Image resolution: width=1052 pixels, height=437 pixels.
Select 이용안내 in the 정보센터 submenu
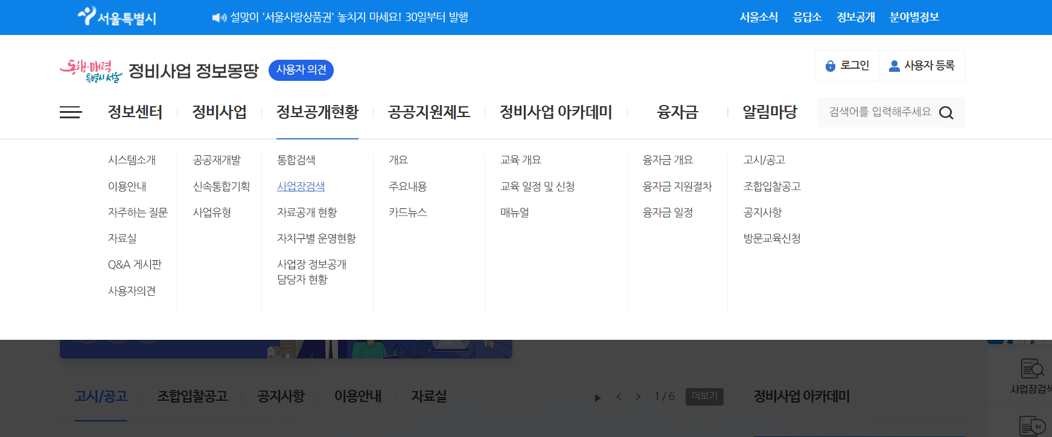tap(127, 187)
